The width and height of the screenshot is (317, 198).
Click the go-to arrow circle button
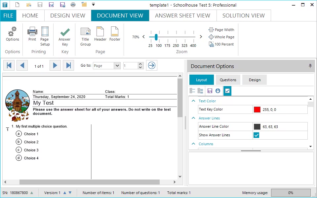(151, 65)
